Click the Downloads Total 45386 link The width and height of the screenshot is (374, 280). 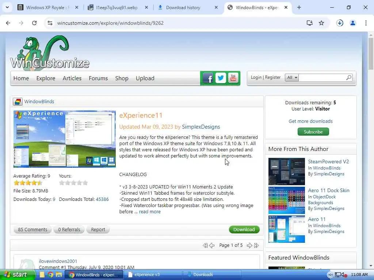tap(102, 199)
